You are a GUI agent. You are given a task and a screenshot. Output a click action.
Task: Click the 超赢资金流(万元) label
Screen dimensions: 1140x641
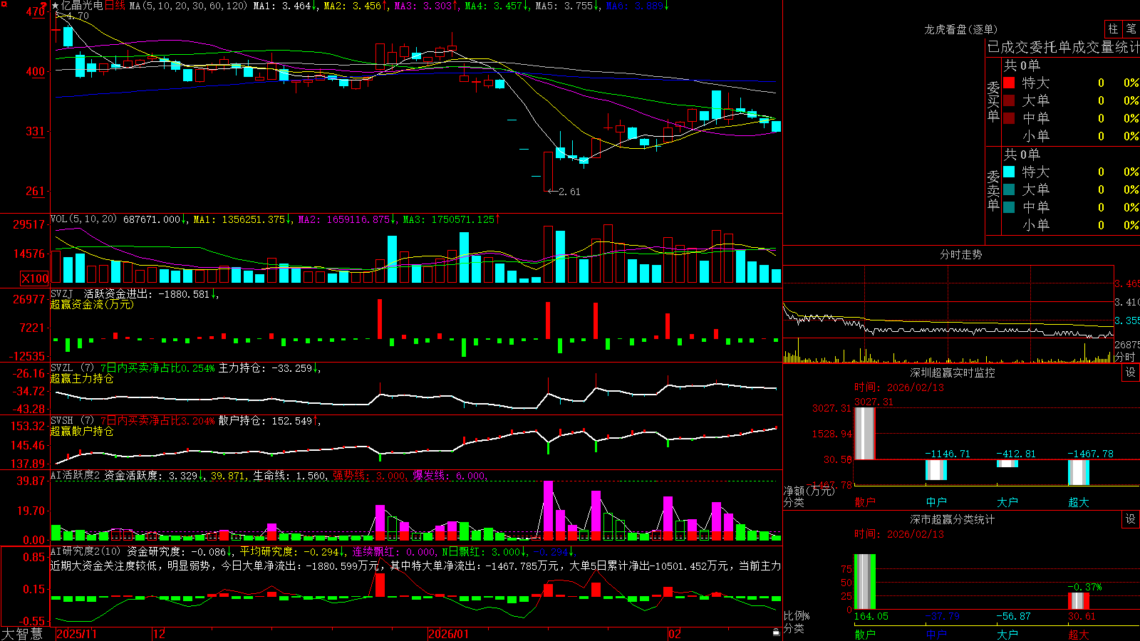pyautogui.click(x=92, y=304)
